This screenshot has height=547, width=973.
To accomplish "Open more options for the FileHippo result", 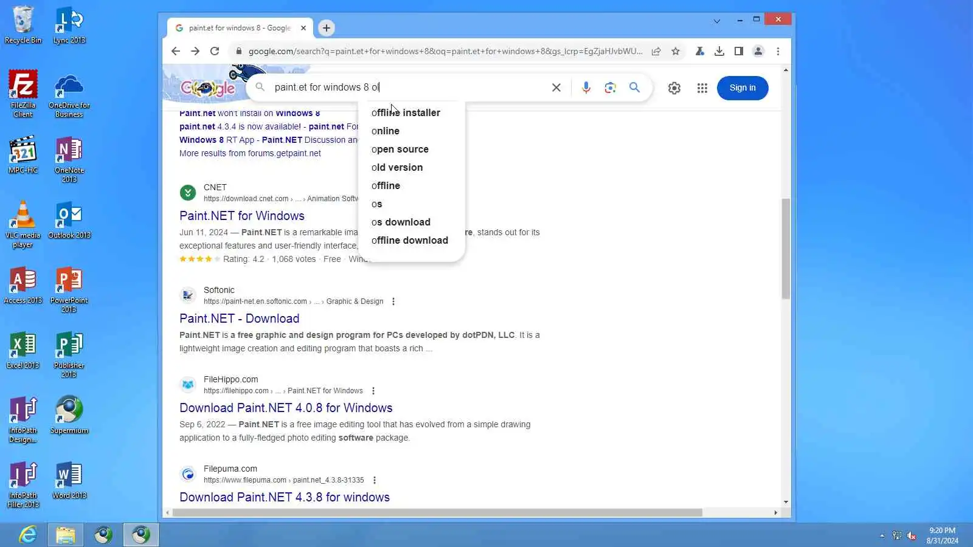I will (x=373, y=391).
